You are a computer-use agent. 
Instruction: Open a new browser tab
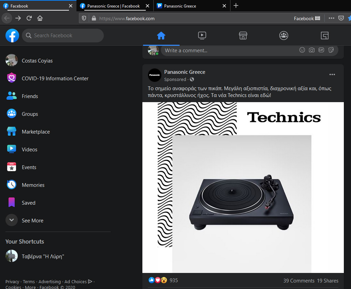tap(236, 5)
